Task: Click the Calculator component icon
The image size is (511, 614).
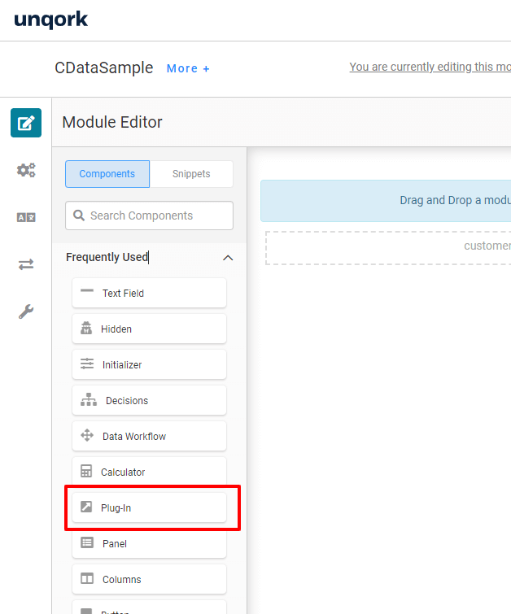Action: [86, 472]
